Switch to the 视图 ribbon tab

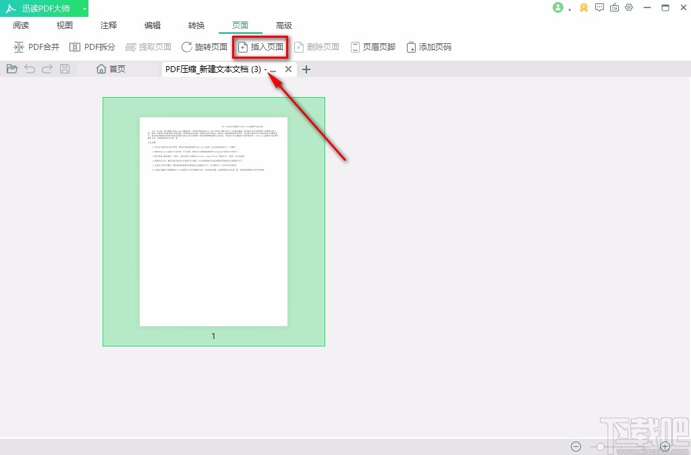pyautogui.click(x=64, y=25)
